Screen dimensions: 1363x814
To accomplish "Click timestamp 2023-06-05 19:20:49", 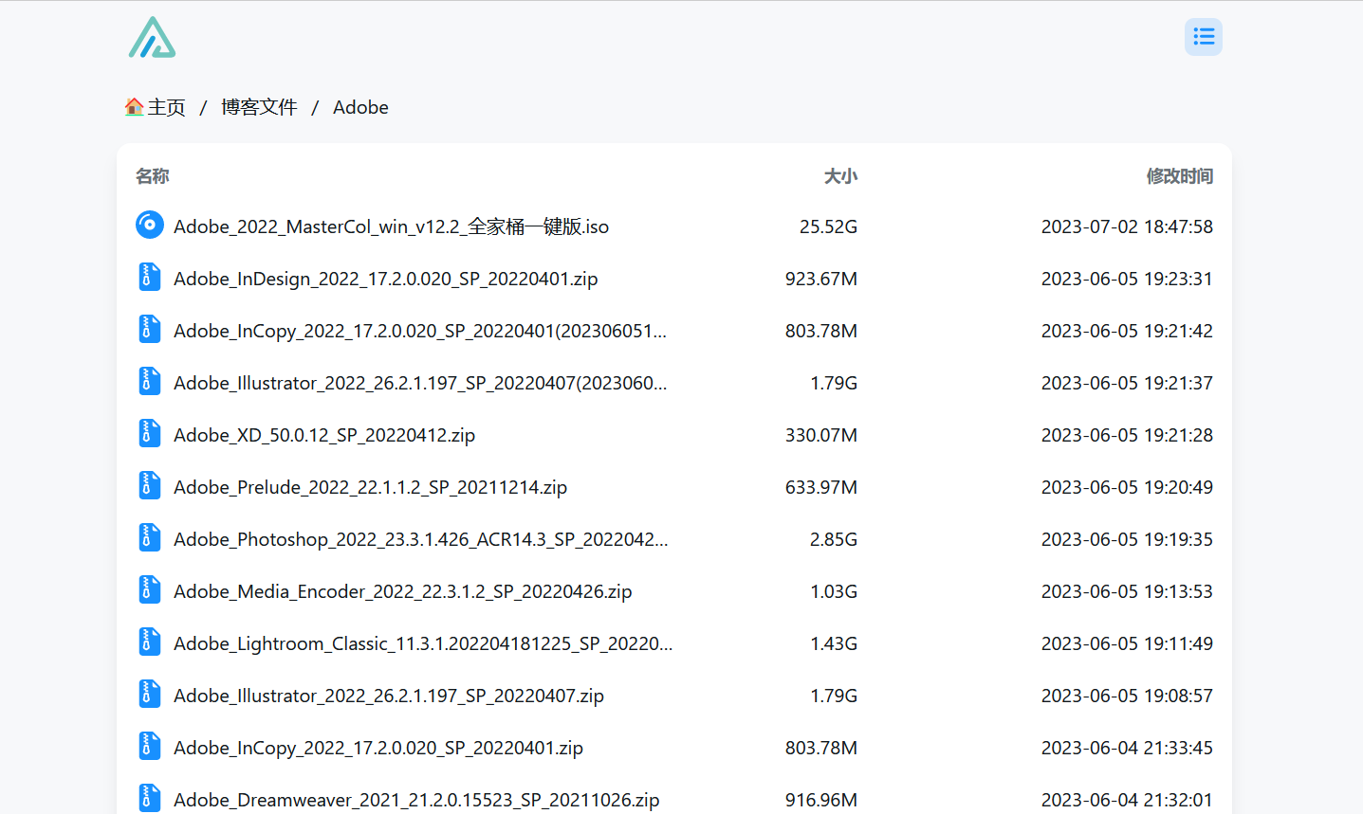I will tap(1127, 487).
